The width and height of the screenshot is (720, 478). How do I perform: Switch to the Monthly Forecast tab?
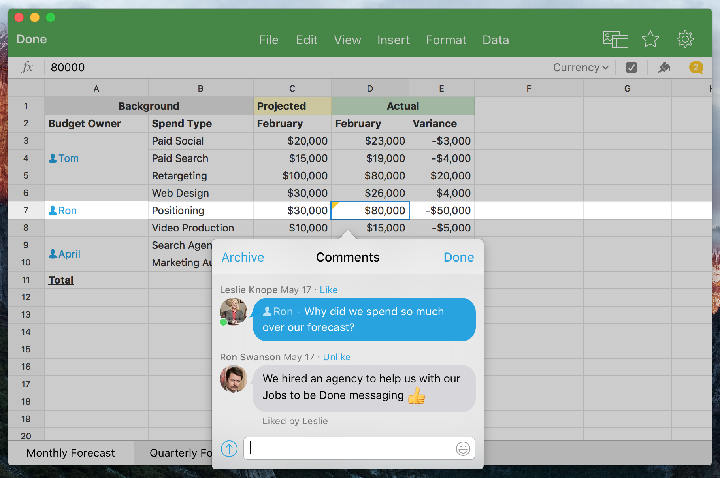click(71, 453)
